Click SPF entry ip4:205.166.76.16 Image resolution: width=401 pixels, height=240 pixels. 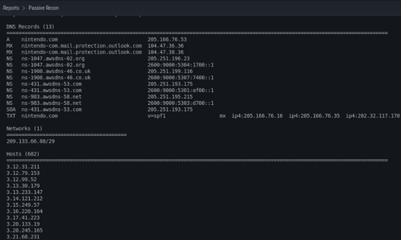[257, 116]
